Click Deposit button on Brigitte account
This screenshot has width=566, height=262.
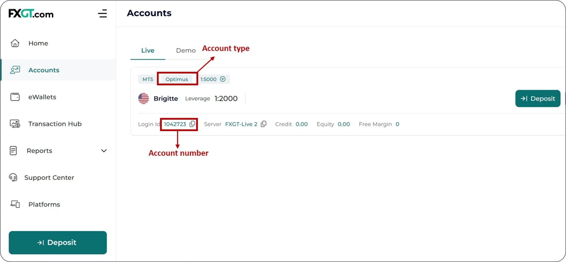538,99
